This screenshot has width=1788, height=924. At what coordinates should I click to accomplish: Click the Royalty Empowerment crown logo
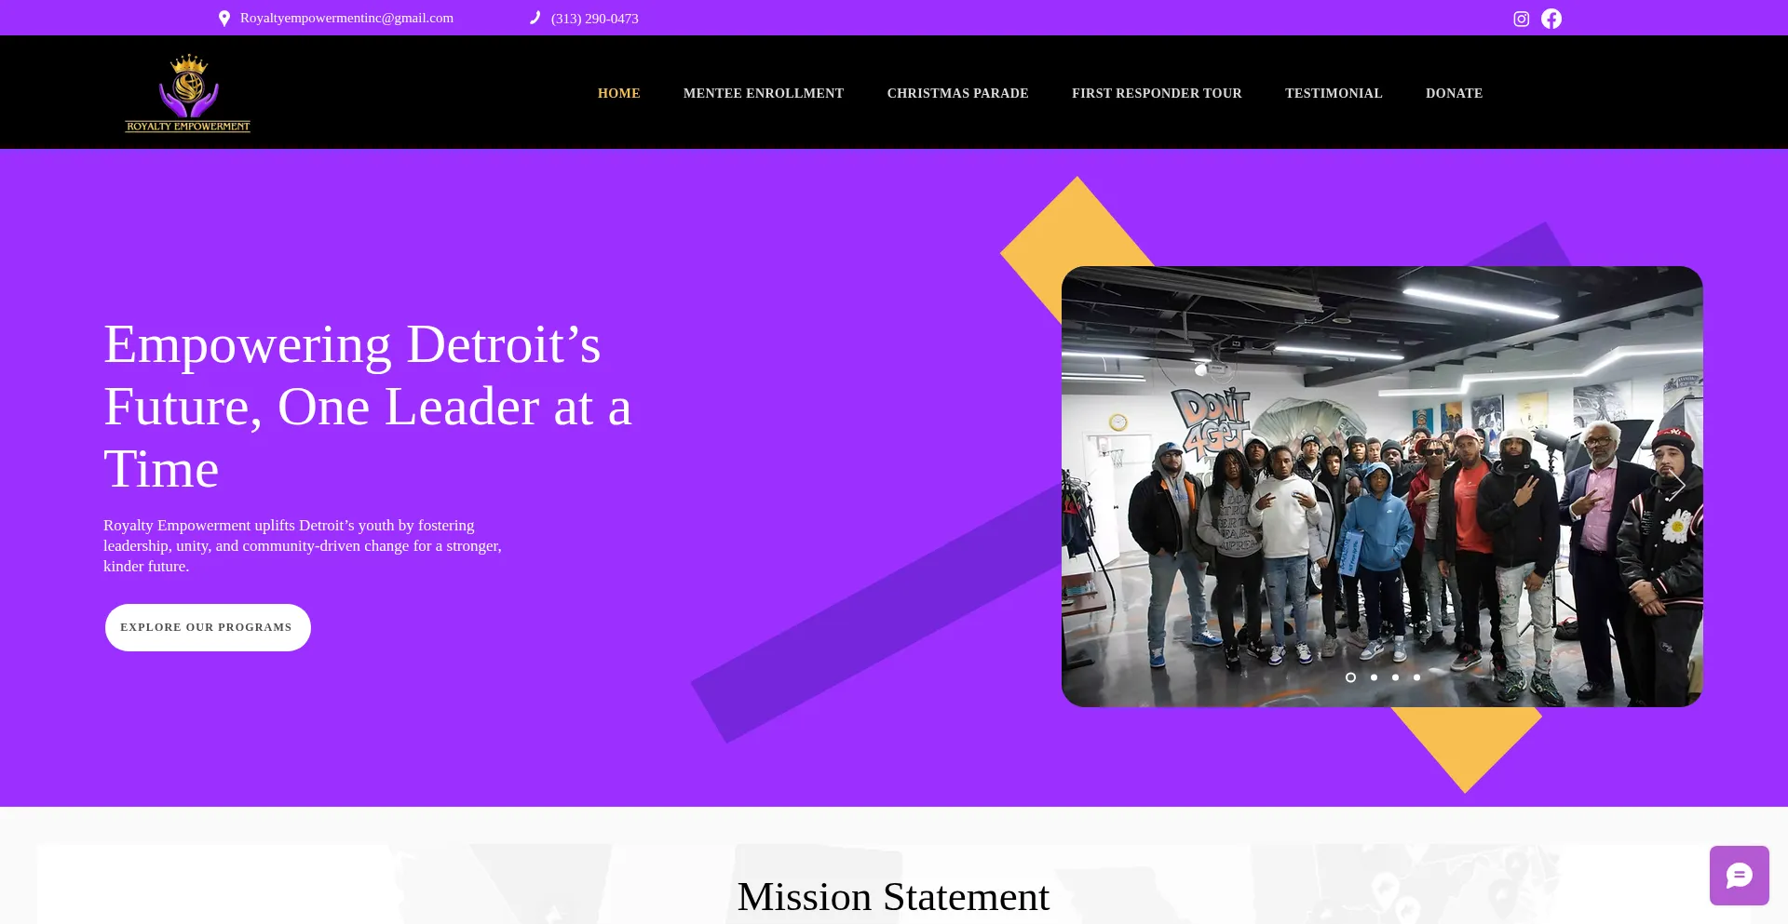tap(188, 93)
